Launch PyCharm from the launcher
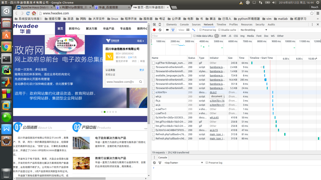Image resolution: width=321 pixels, height=180 pixels. 6,70
